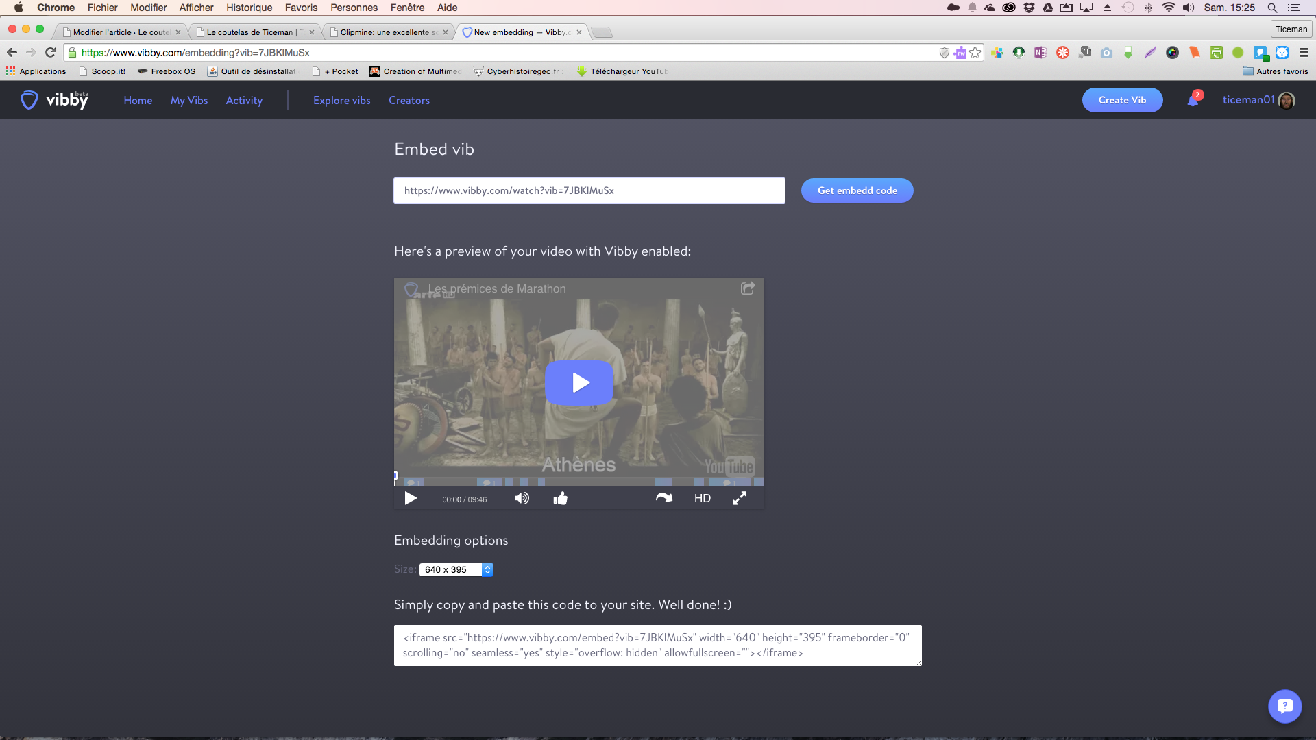Click the camera screenshot extension icon

pos(1106,52)
